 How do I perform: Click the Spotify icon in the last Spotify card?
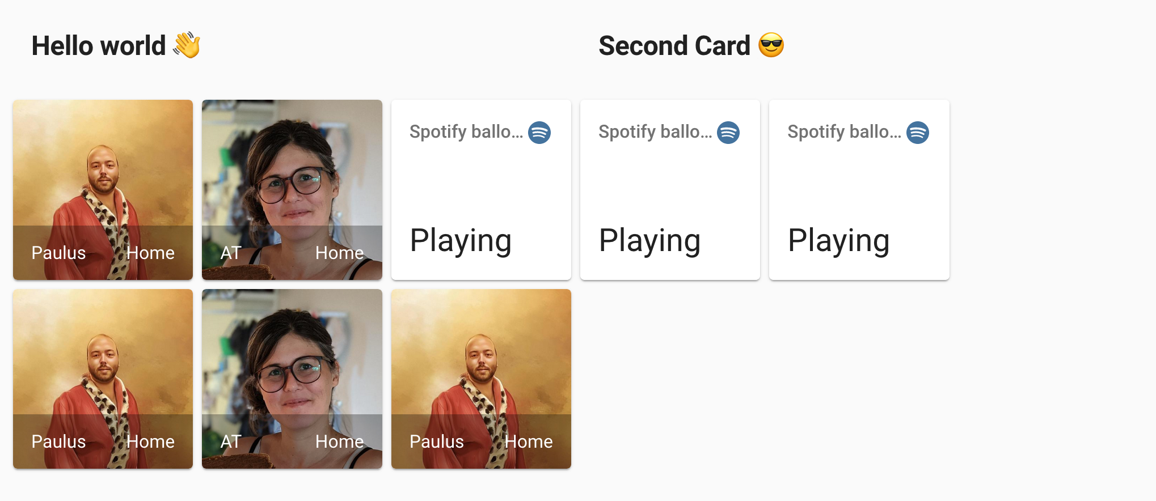tap(918, 133)
